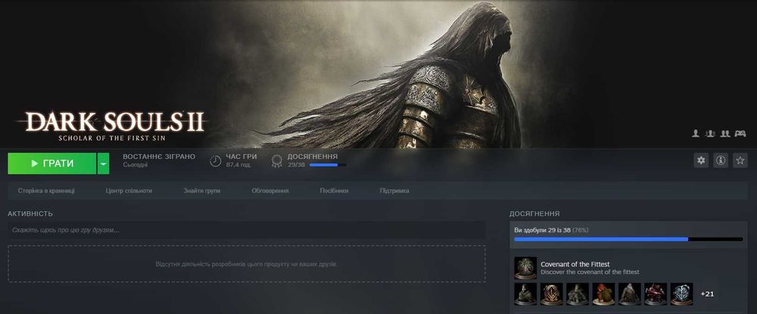
Task: Open game settings gear icon
Action: pyautogui.click(x=701, y=160)
